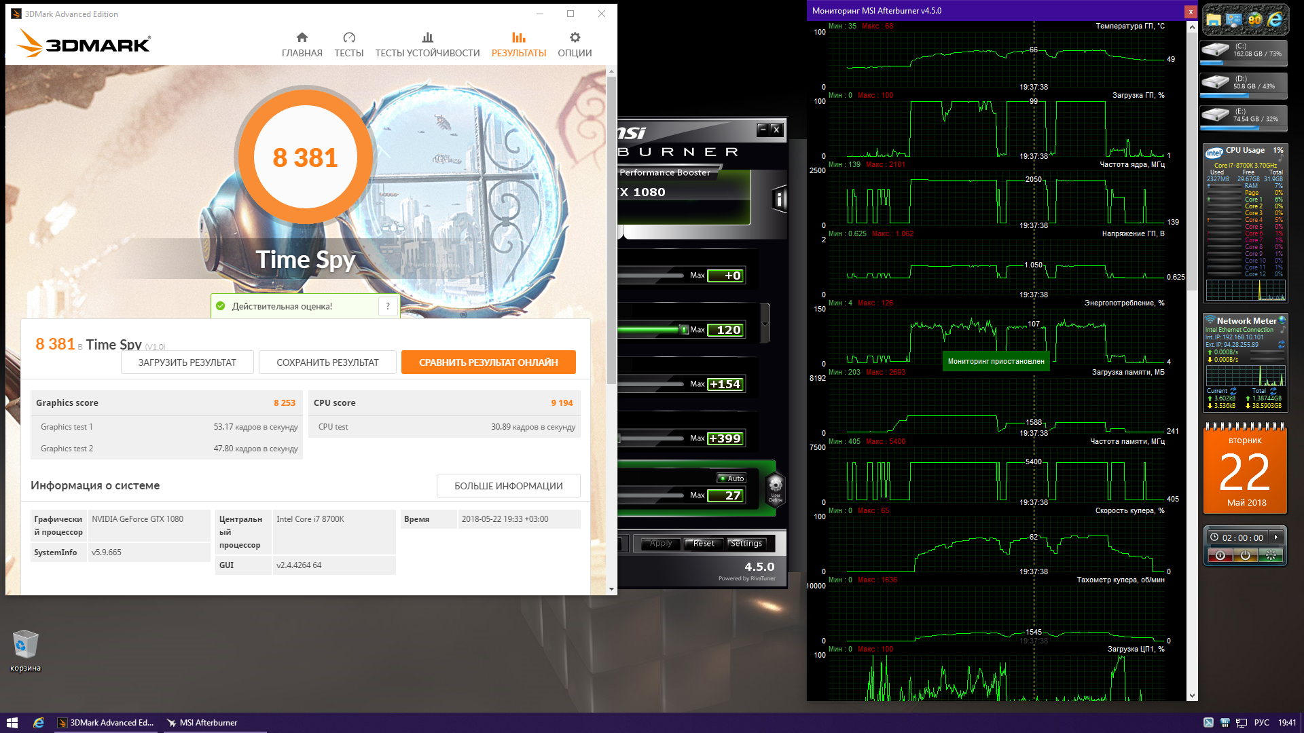Open Internet Explorer from the taskbar

pyautogui.click(x=39, y=723)
